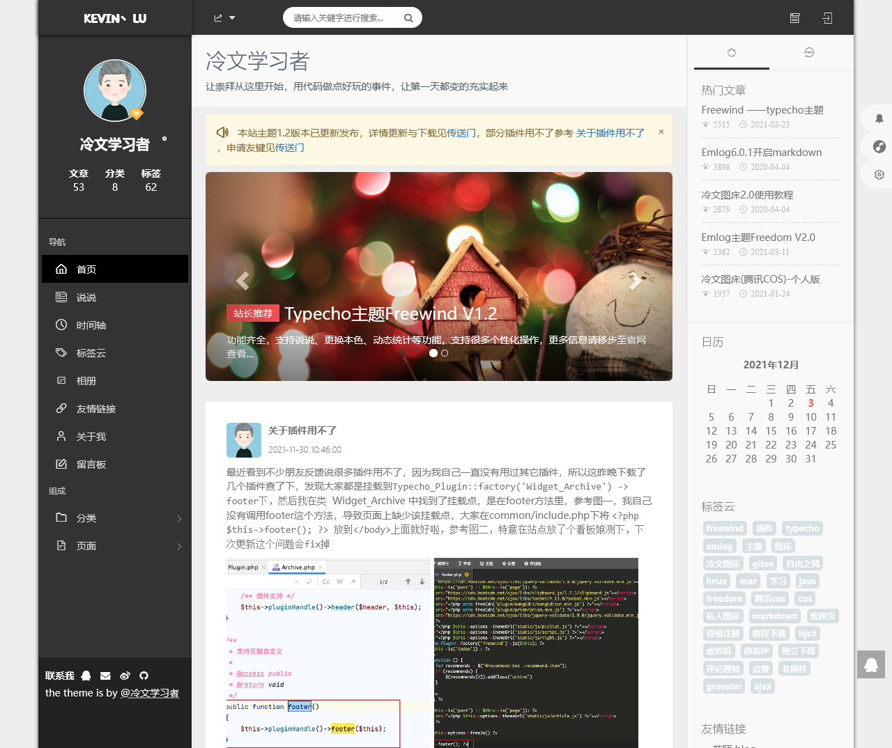Click the ajax tag

(762, 687)
